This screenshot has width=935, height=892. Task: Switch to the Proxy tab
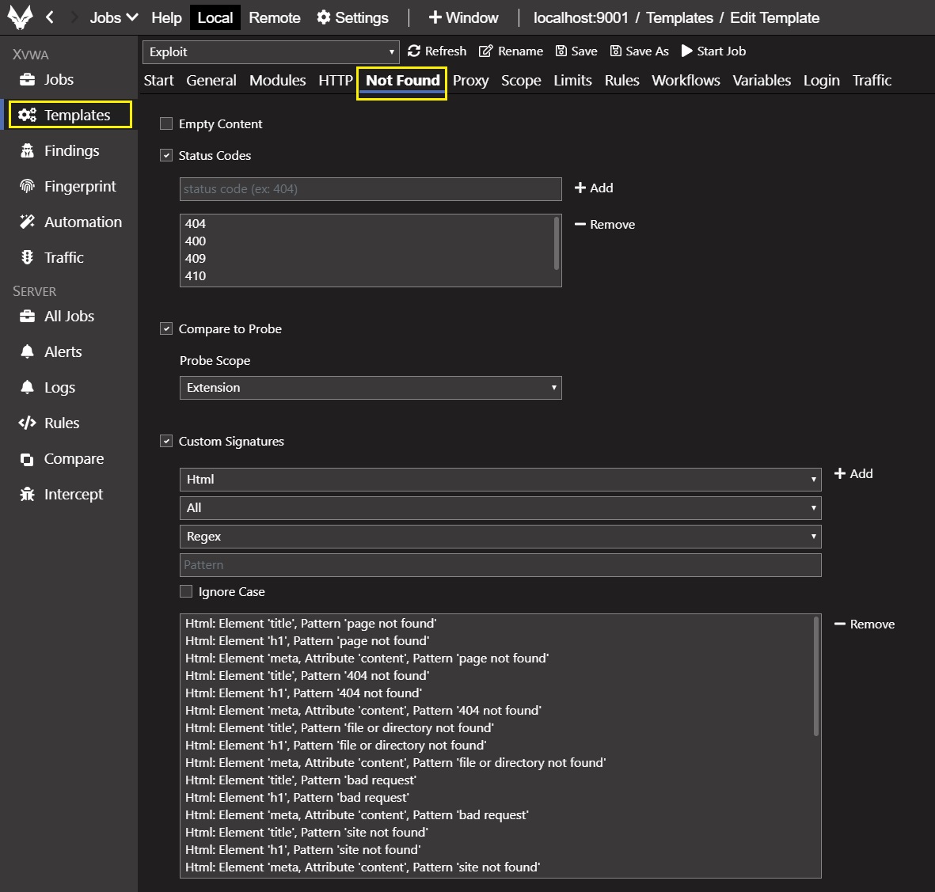470,81
